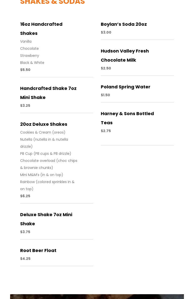Click the Black & White flavor text
The image size is (194, 299).
[x=32, y=63]
